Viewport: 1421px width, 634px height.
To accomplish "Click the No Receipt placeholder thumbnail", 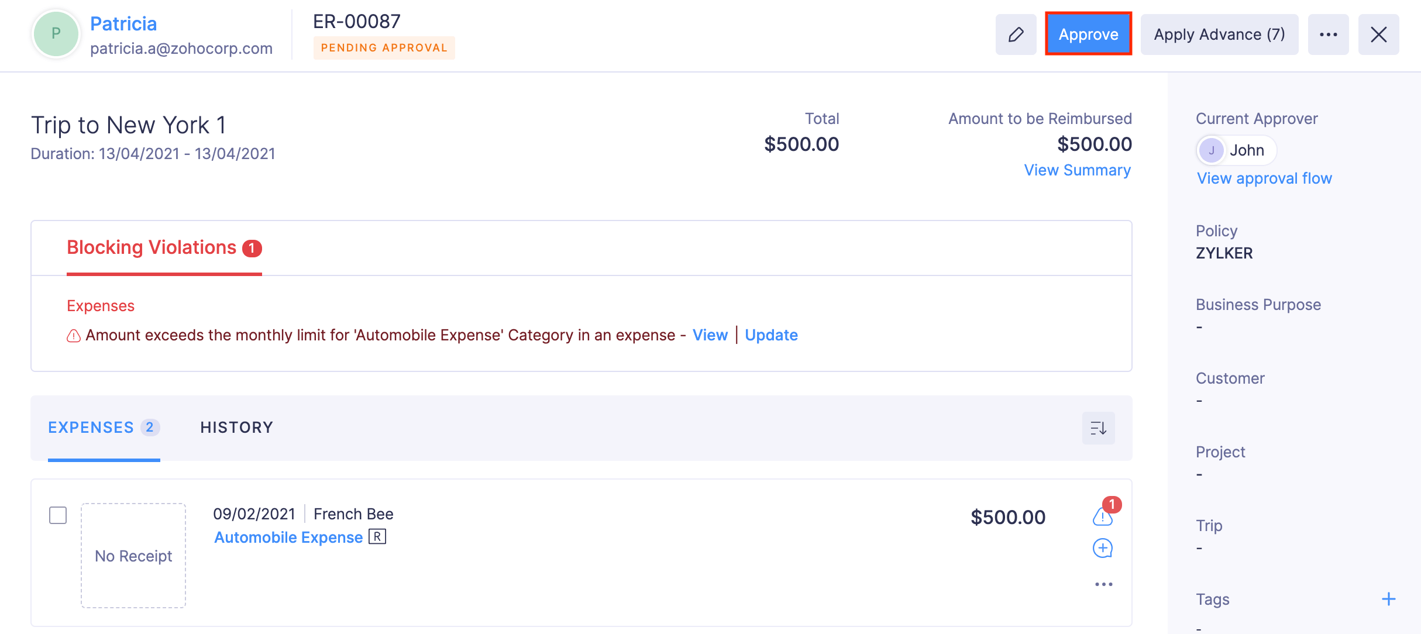I will click(x=133, y=555).
